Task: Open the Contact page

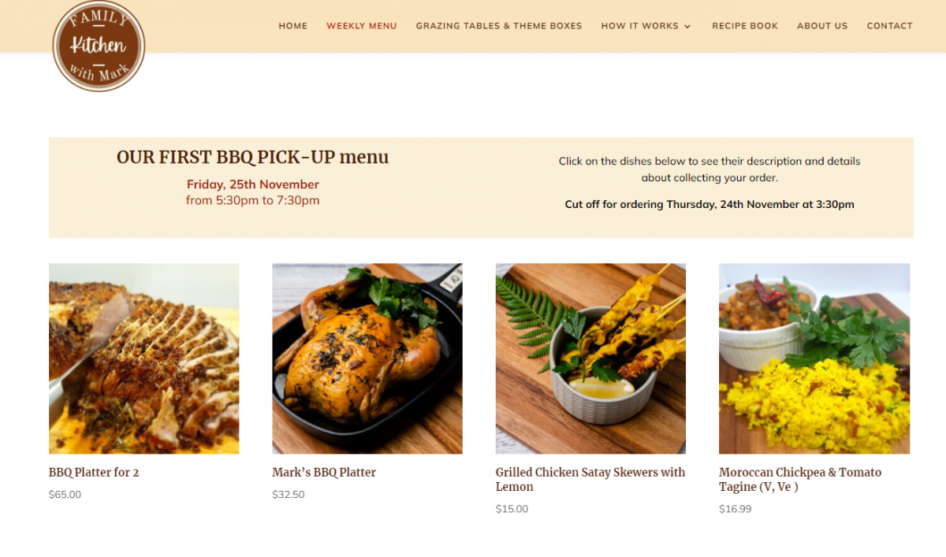Action: [x=889, y=26]
